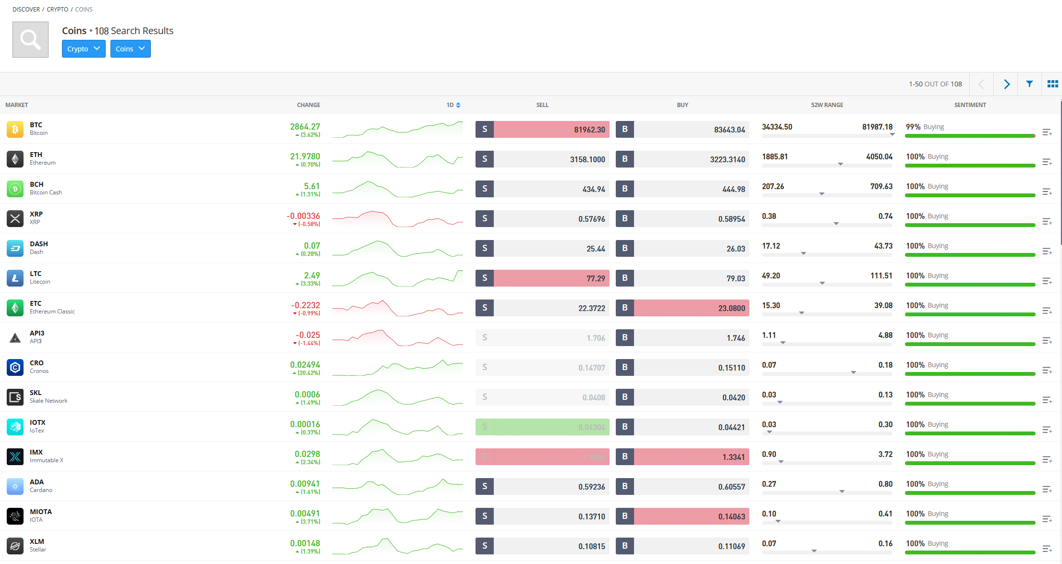Viewport: 1062px width, 564px height.
Task: Expand the Crypto dropdown filter
Action: click(83, 48)
